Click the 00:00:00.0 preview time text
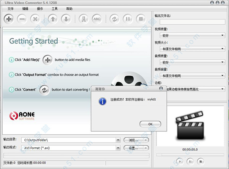 point(190,150)
